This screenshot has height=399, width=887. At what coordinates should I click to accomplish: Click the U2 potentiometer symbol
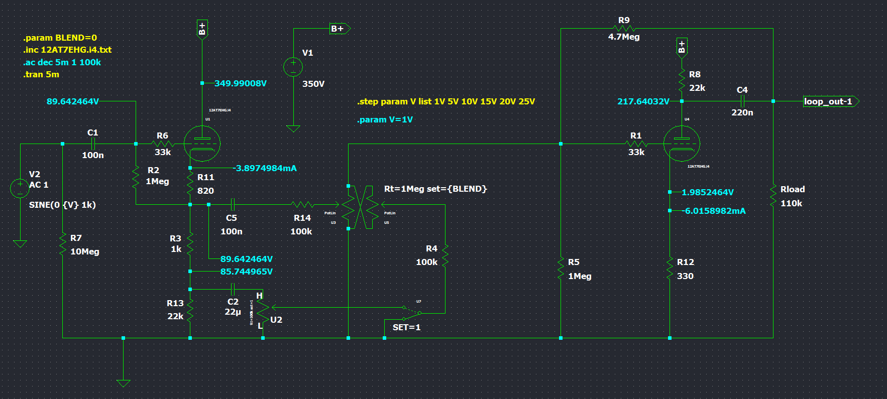tap(263, 311)
